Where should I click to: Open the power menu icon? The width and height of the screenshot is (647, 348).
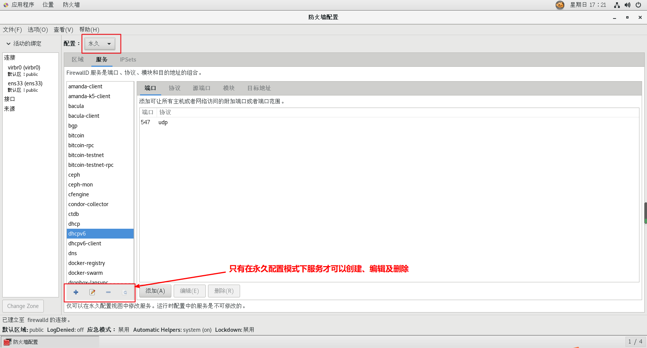click(638, 5)
